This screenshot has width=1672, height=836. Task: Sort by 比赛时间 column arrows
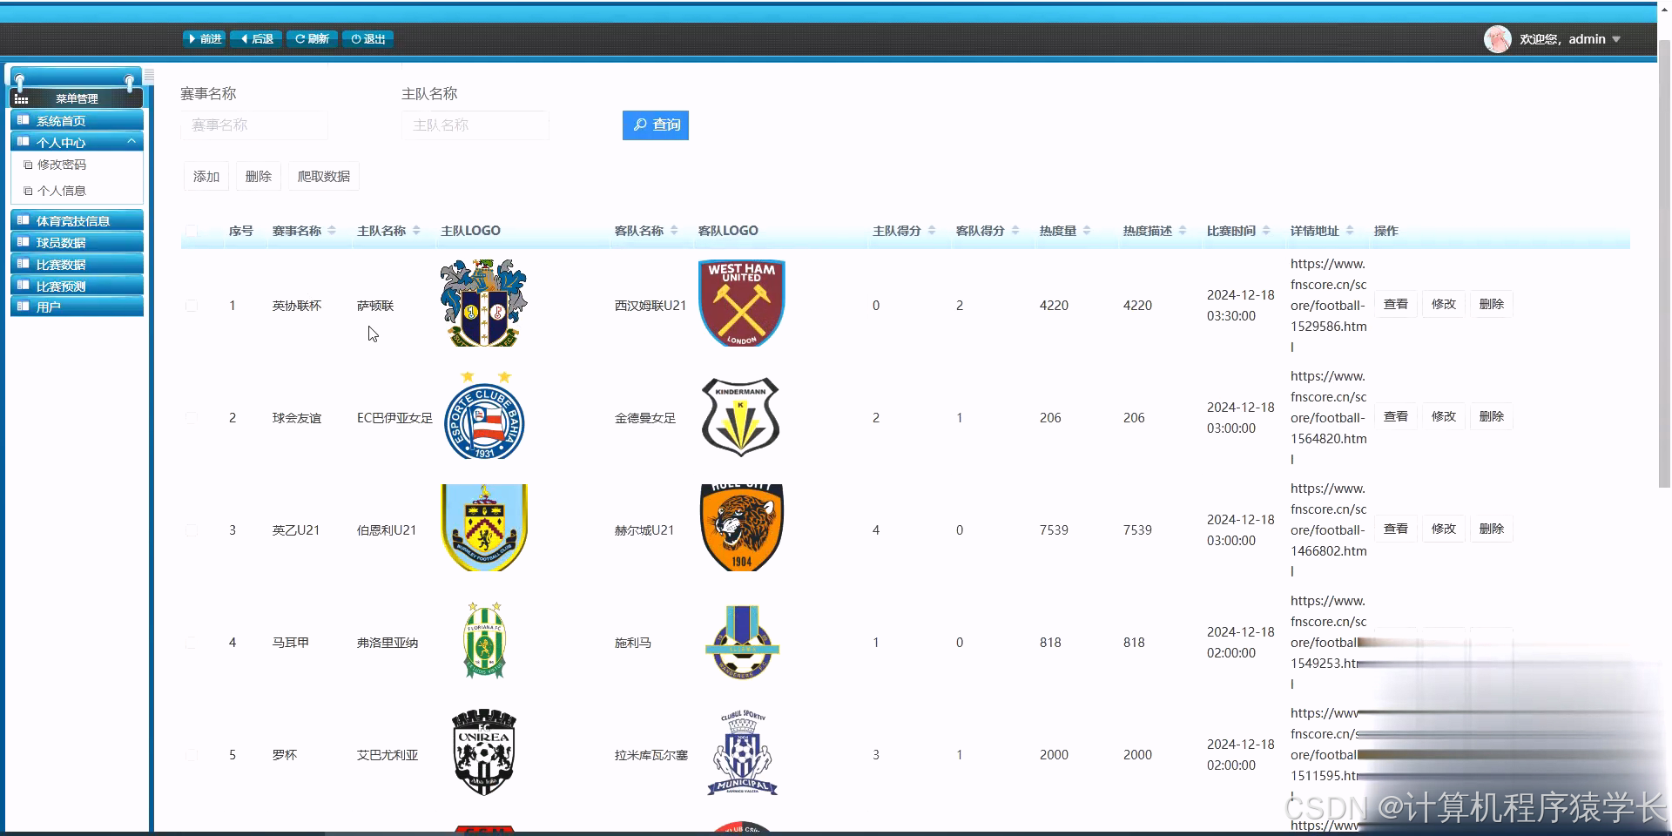[1266, 231]
